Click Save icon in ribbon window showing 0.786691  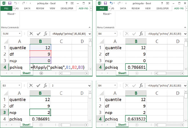click(105, 3)
